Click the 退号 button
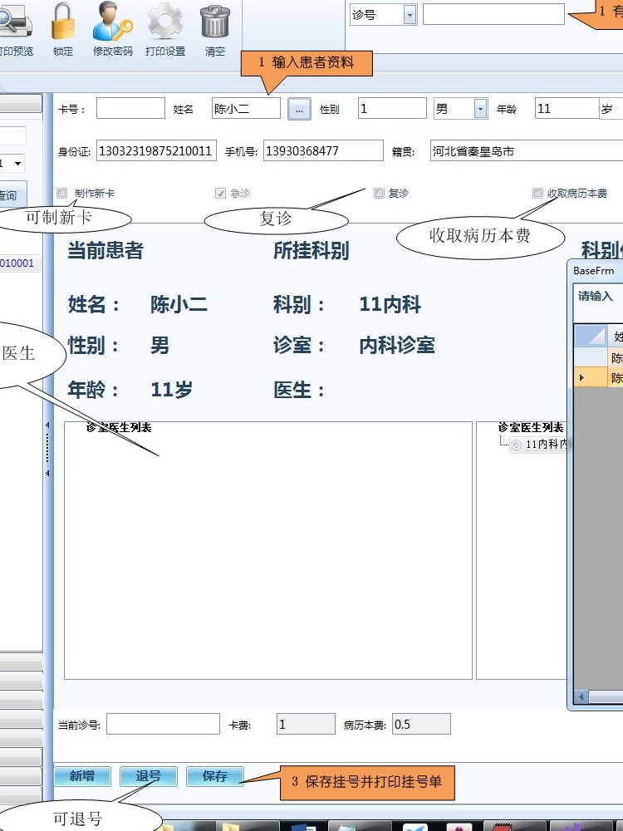This screenshot has width=623, height=831. pyautogui.click(x=149, y=776)
